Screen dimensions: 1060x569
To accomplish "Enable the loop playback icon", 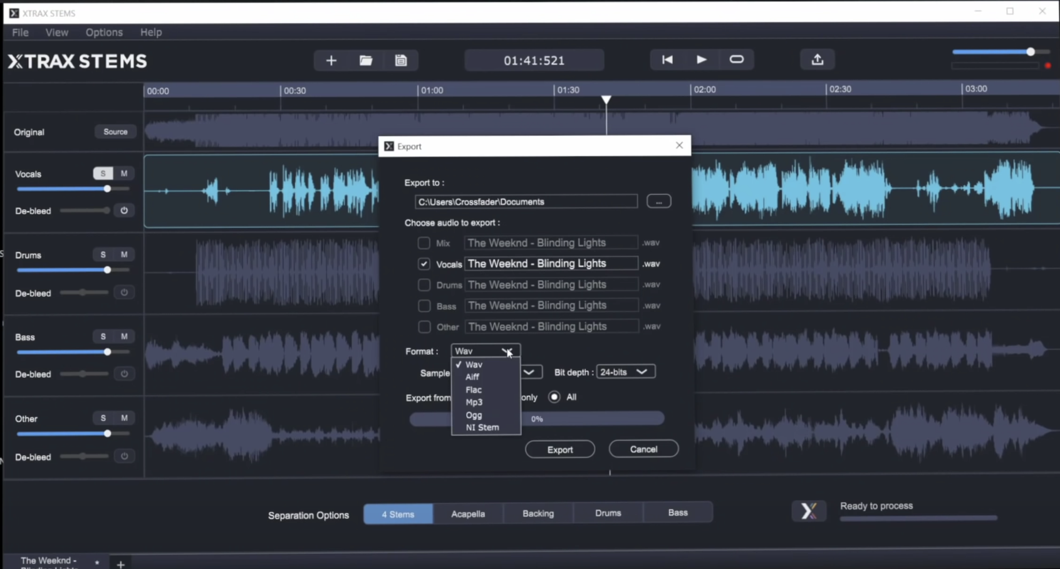I will point(737,60).
